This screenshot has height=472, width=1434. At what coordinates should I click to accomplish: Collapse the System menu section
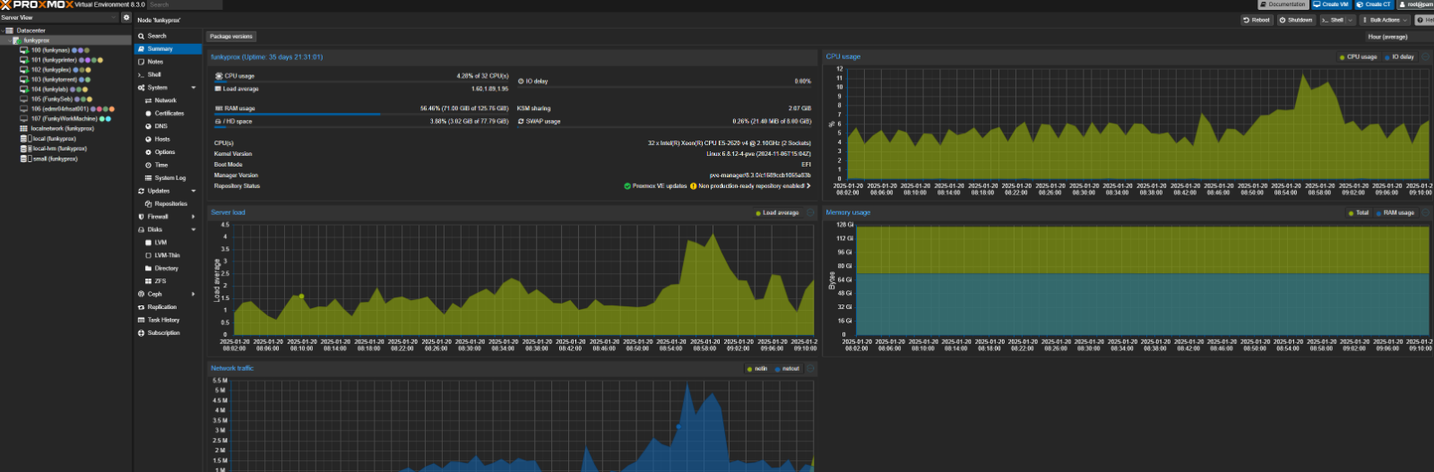click(x=194, y=88)
